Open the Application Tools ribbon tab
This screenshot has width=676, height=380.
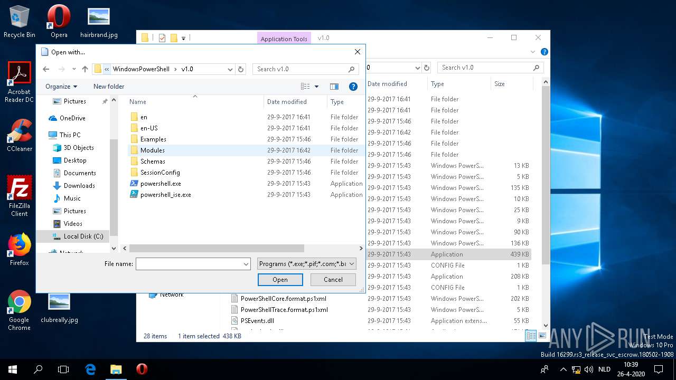coord(284,39)
